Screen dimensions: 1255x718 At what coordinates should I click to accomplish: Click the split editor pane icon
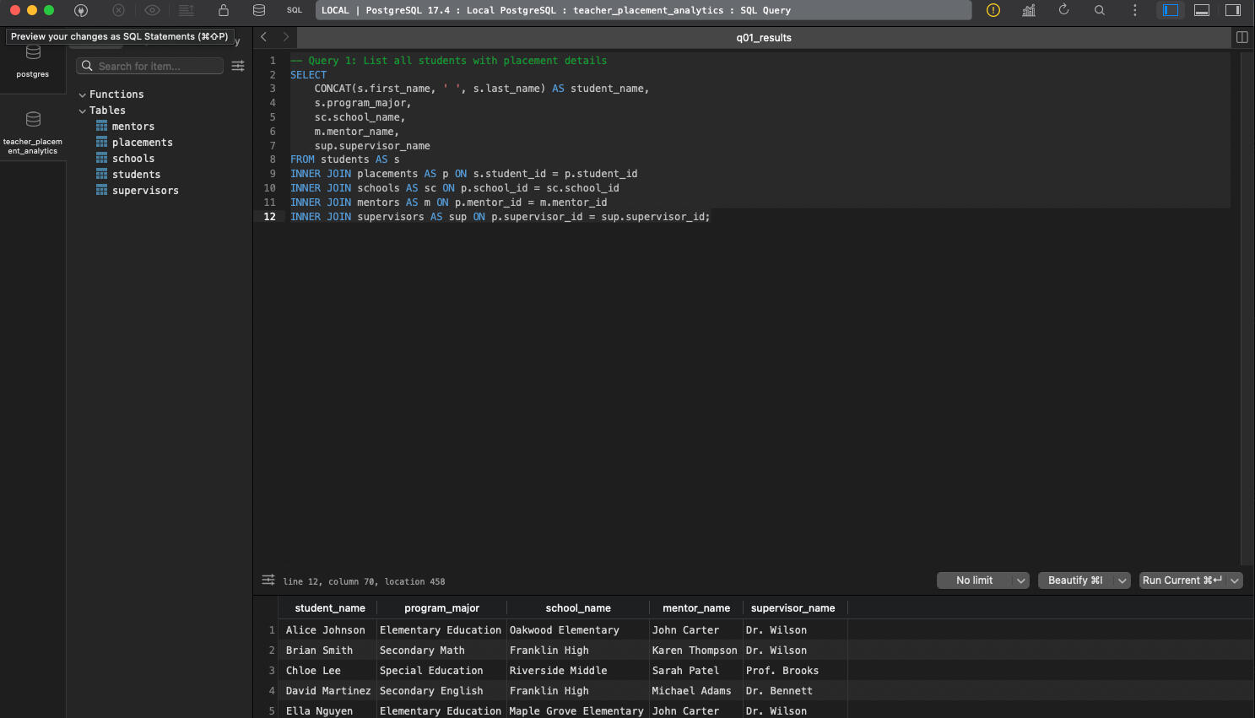coord(1241,37)
